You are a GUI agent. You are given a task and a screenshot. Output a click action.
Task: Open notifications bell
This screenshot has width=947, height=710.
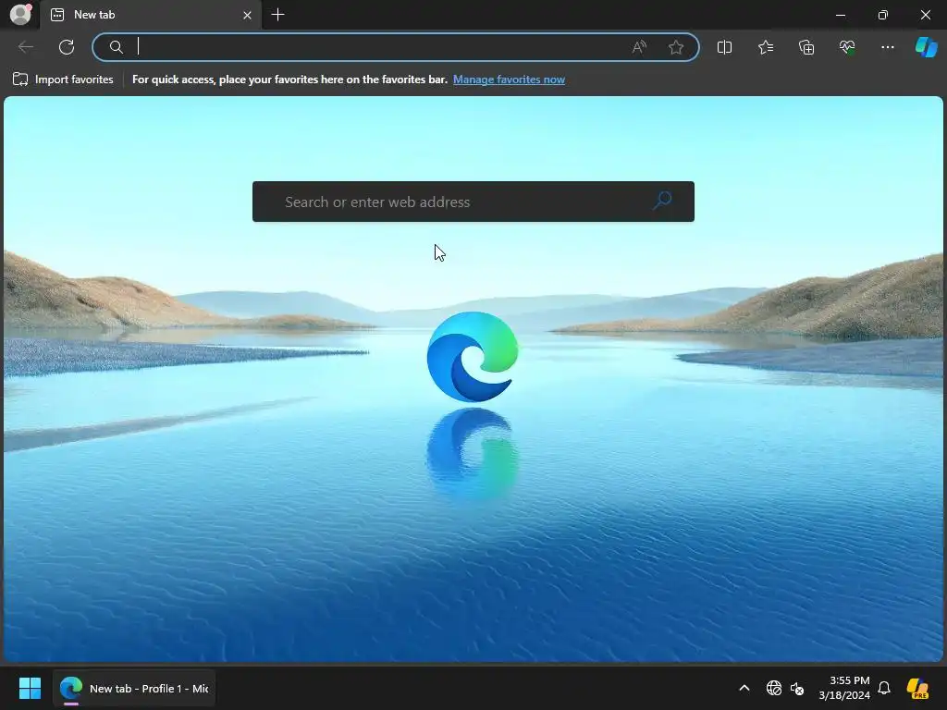point(884,688)
